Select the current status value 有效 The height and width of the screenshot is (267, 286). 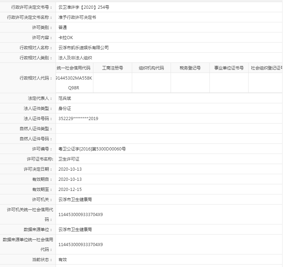click(63, 260)
